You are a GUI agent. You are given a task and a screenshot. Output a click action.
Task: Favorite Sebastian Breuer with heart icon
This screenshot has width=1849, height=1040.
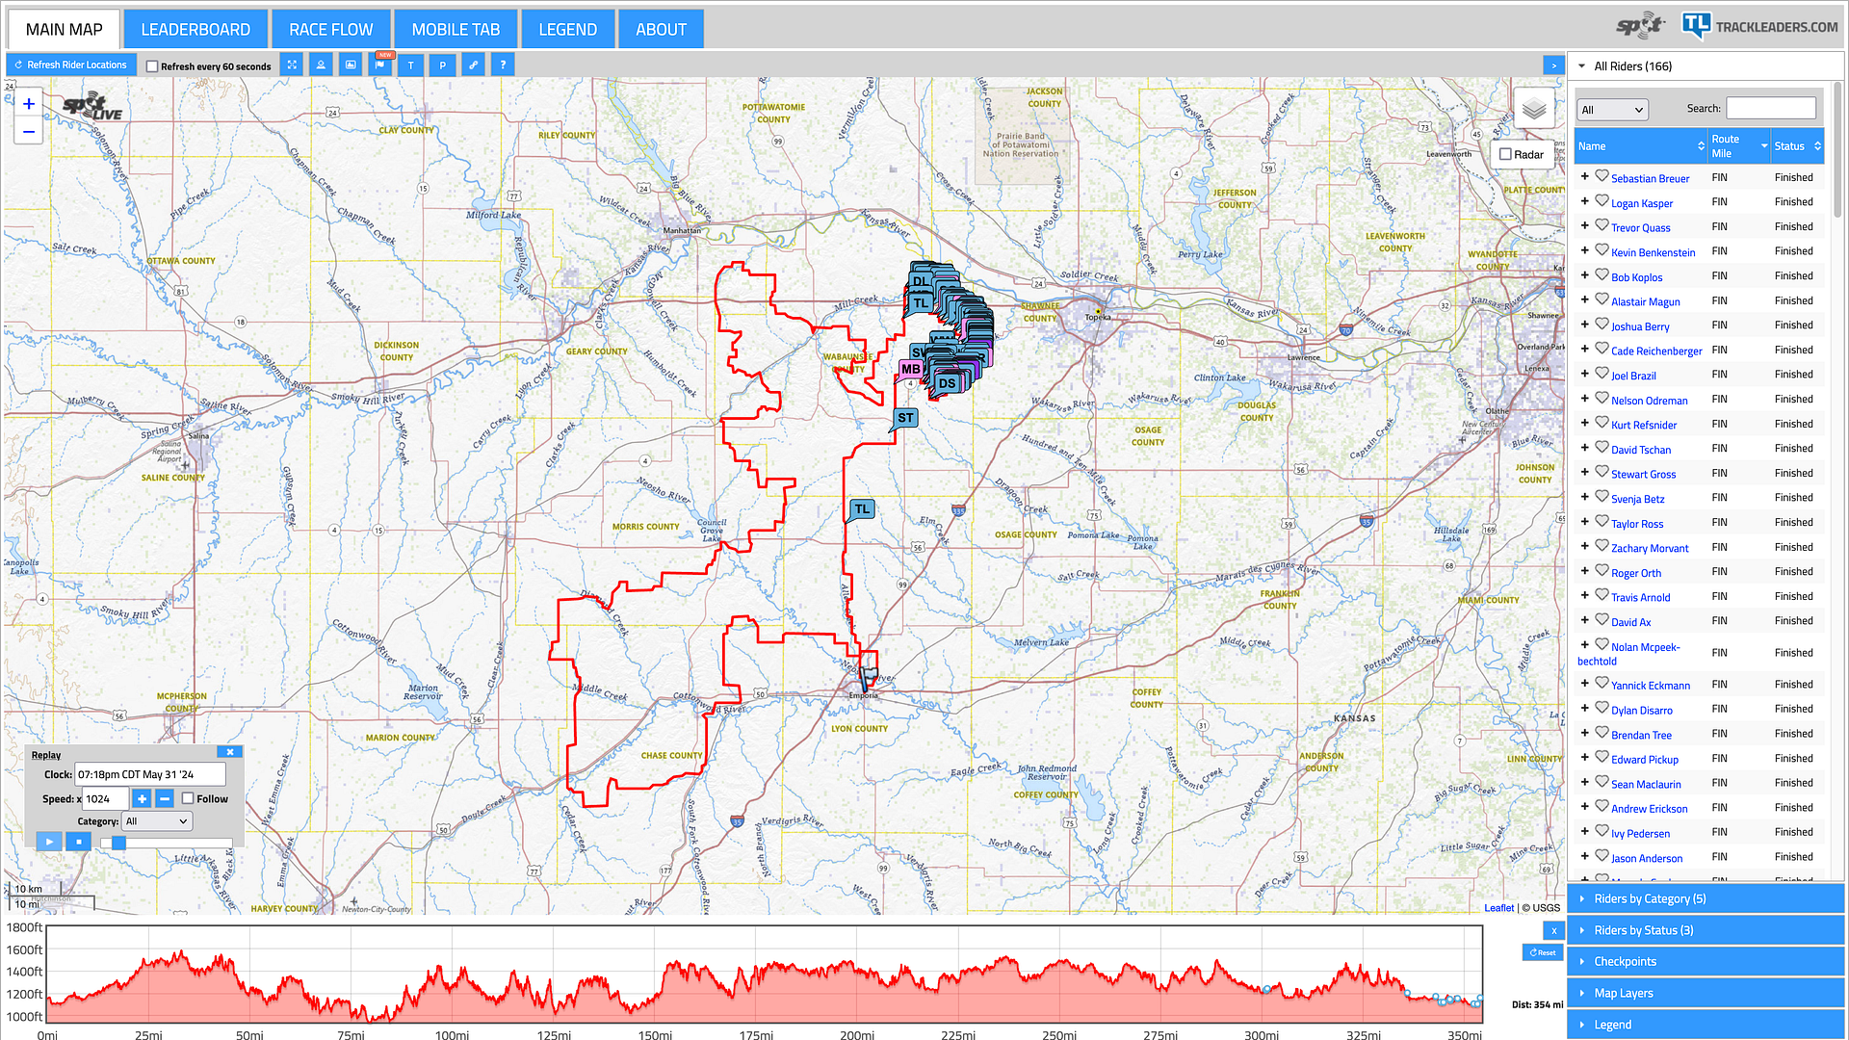[1602, 177]
